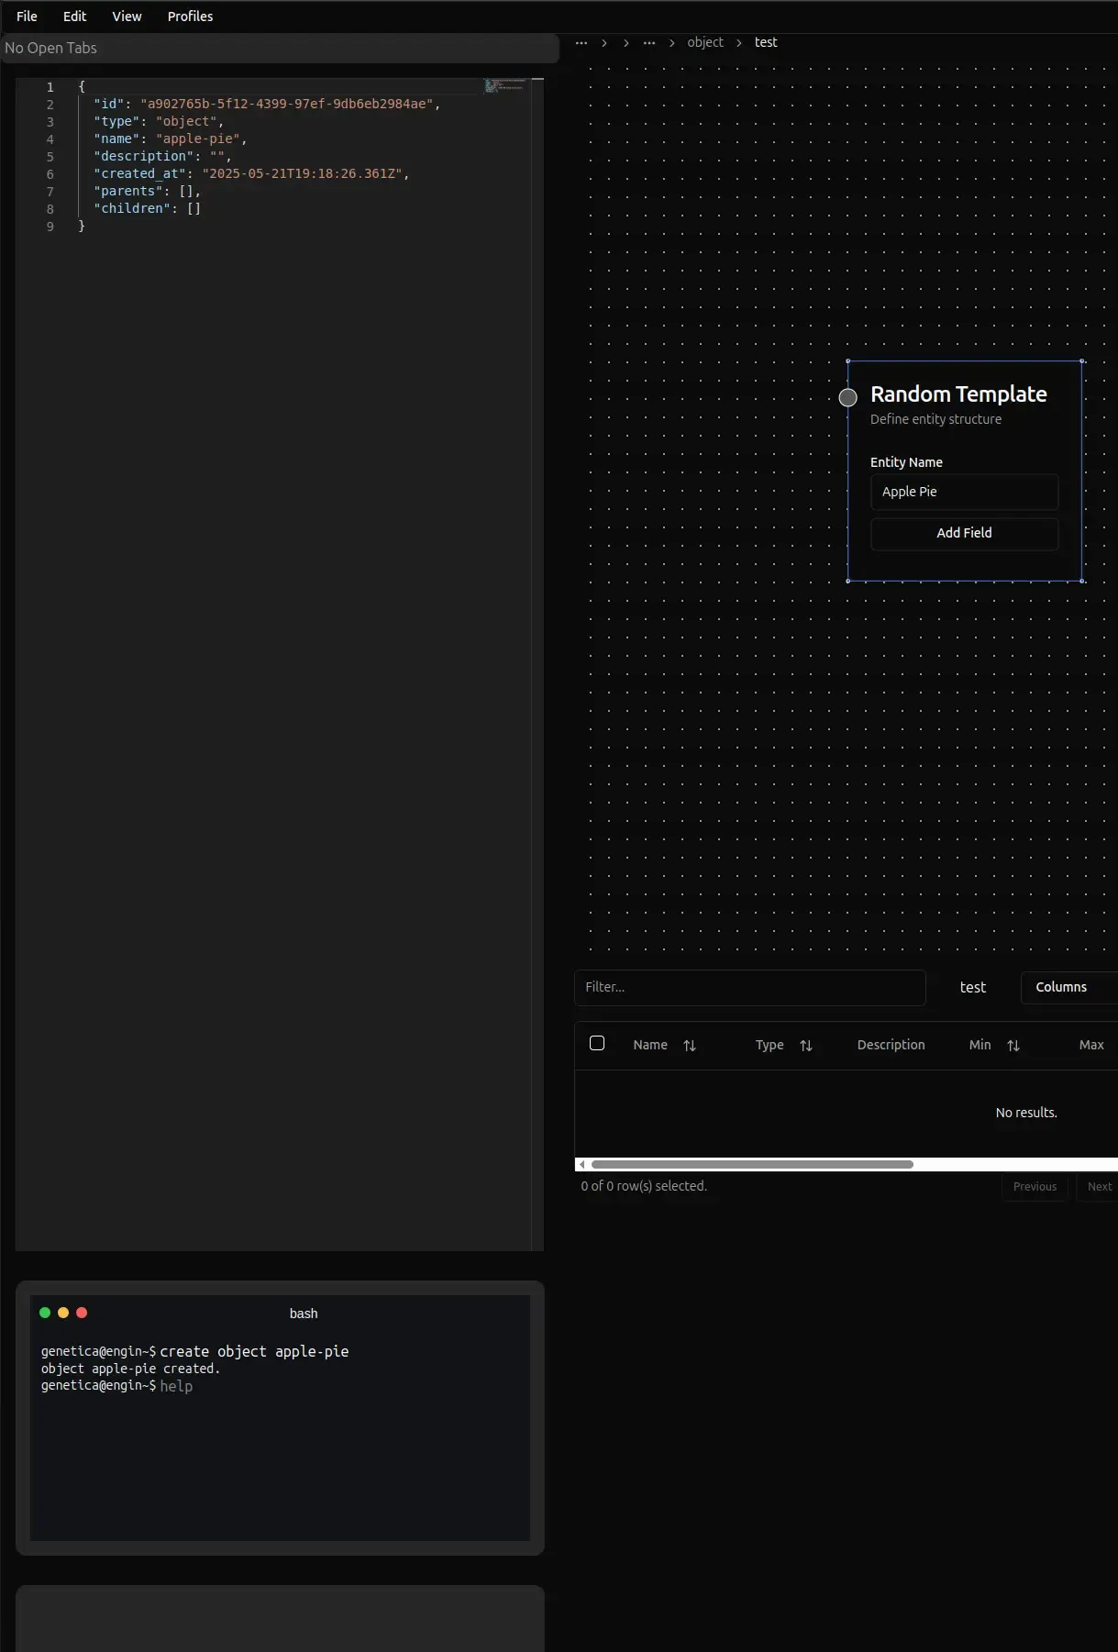
Task: Click the red dot in bash terminal
Action: [x=82, y=1313]
